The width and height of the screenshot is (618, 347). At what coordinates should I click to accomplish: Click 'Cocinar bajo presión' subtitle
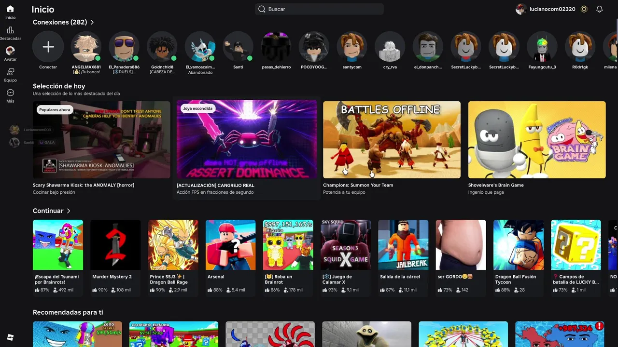click(54, 192)
